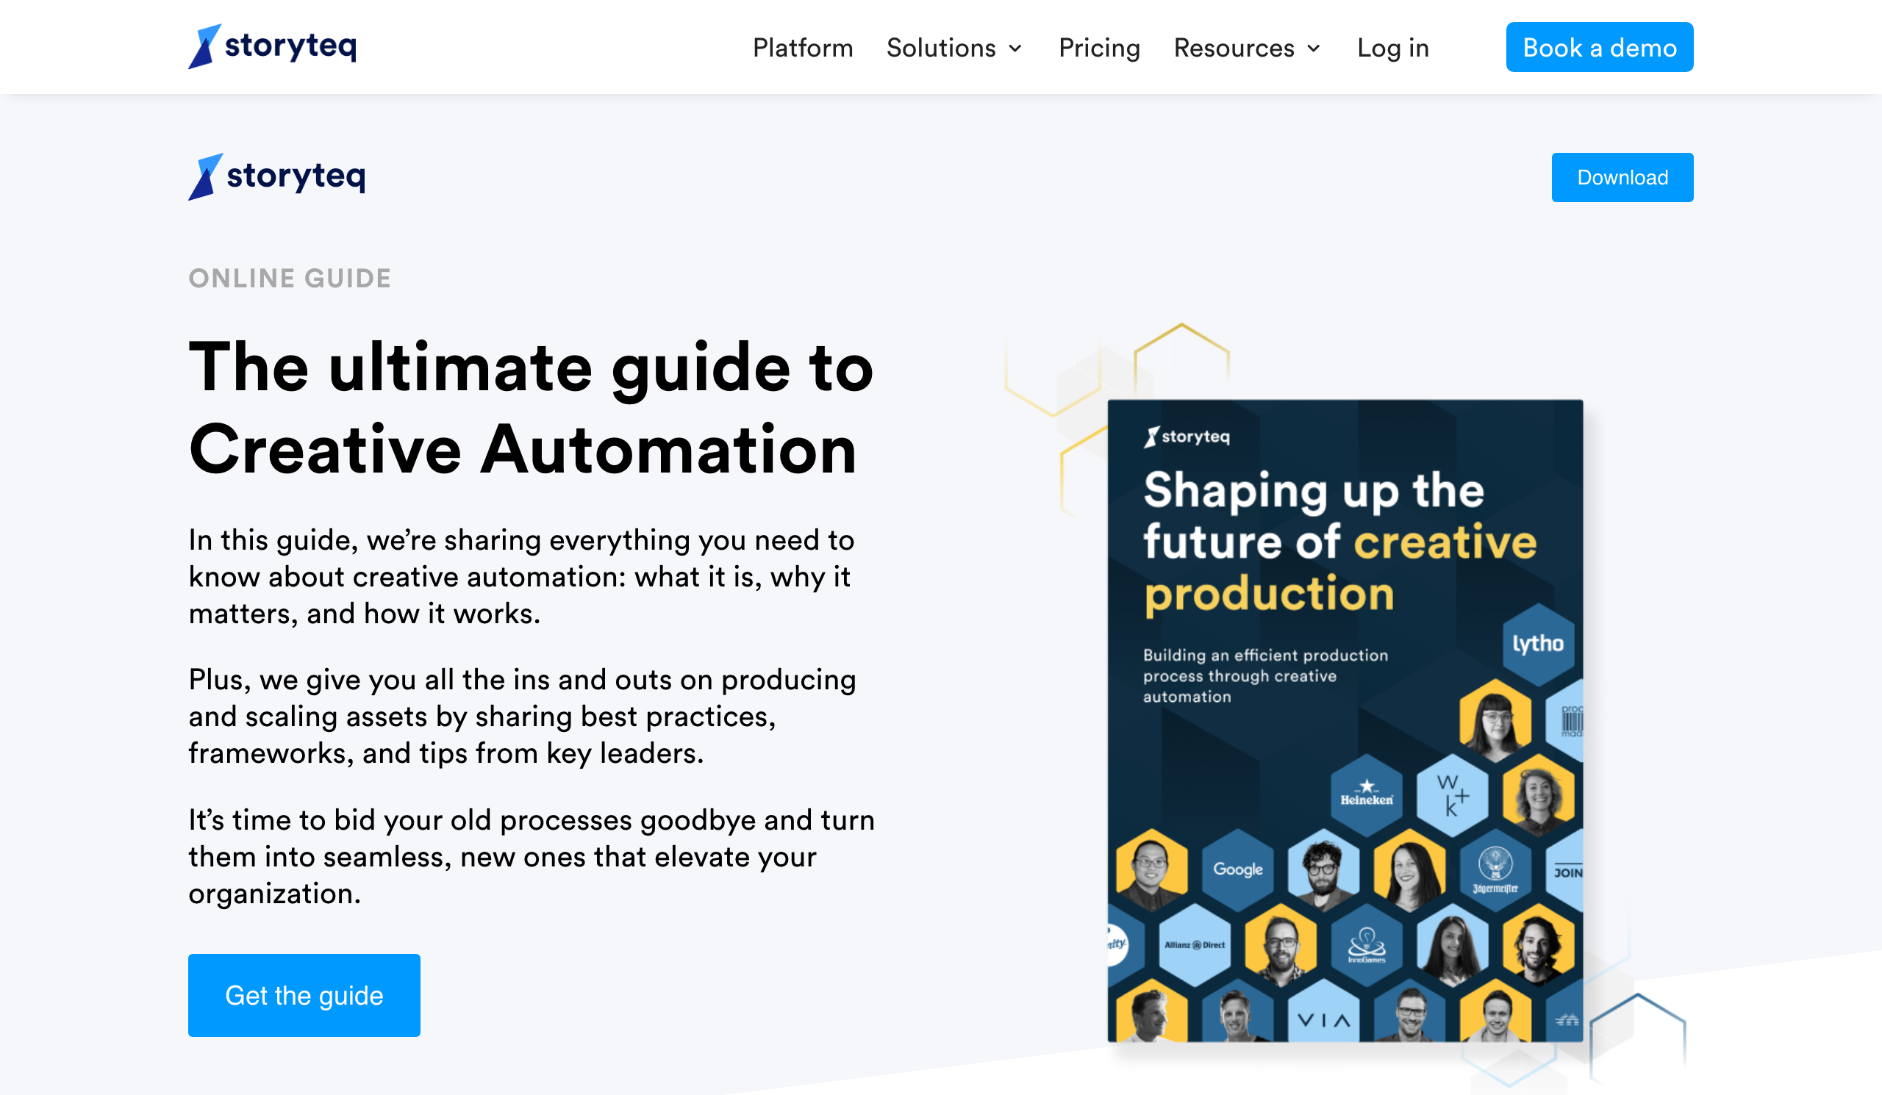This screenshot has width=1882, height=1095.
Task: Click the storyteq logo above the Online Guide label
Action: click(277, 177)
